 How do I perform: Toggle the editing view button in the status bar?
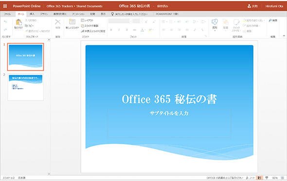click(260, 178)
